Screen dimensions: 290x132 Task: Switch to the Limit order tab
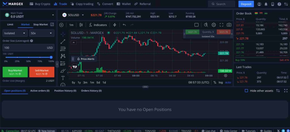click(10, 25)
